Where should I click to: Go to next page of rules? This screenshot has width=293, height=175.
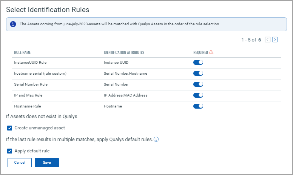(x=275, y=40)
